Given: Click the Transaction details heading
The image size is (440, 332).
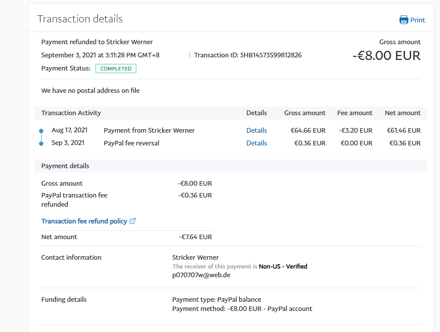Looking at the screenshot, I should click(80, 19).
